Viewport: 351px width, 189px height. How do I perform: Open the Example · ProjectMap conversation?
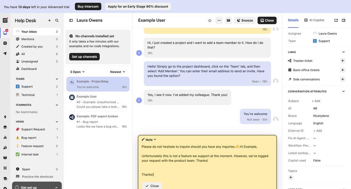click(x=98, y=84)
